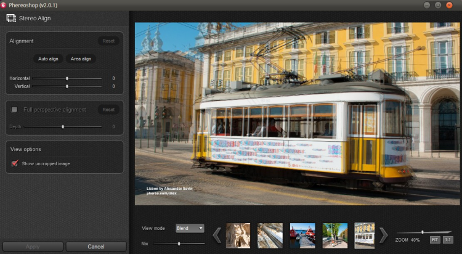Enable Full perspective alignment checkbox
The width and height of the screenshot is (462, 254).
[x=15, y=110]
